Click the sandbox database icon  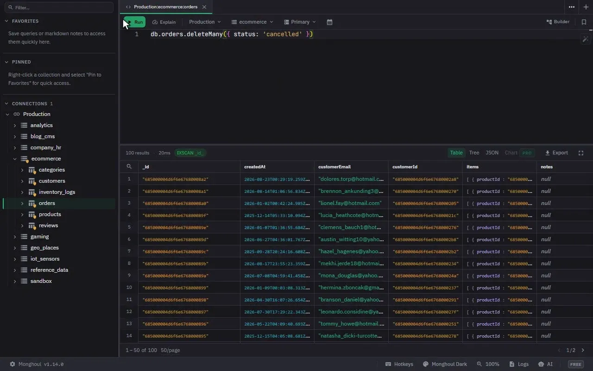click(24, 281)
